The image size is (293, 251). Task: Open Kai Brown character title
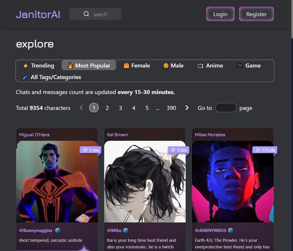[117, 135]
